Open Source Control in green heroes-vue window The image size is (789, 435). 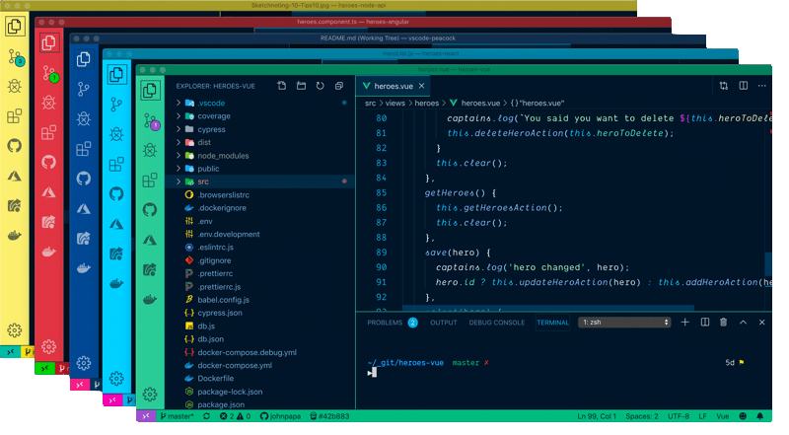pyautogui.click(x=151, y=121)
